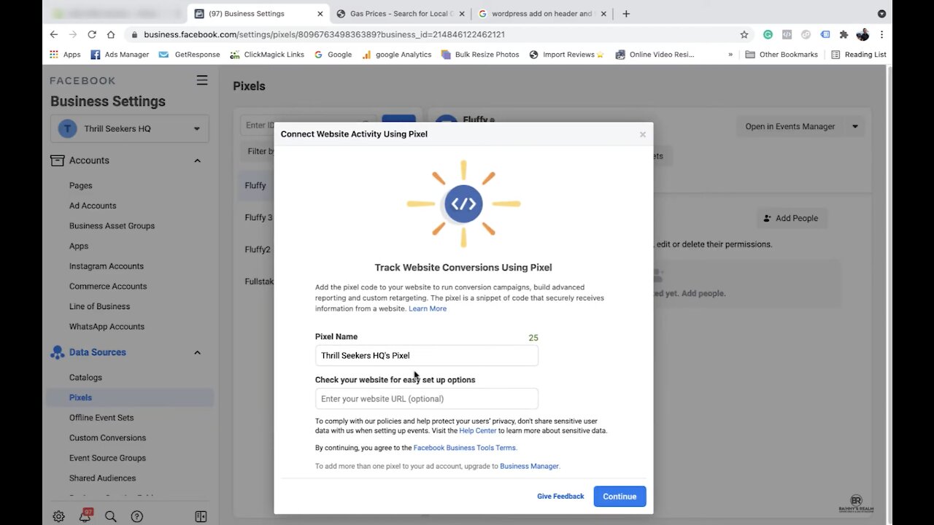934x525 pixels.
Task: Open Thrill Seekers HQ business dropdown
Action: [129, 128]
